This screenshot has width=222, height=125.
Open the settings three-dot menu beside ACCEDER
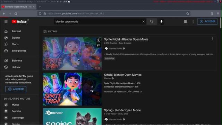pyautogui.click(x=193, y=22)
